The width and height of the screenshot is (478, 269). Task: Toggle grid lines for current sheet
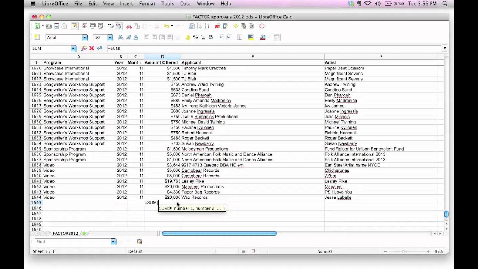277,37
